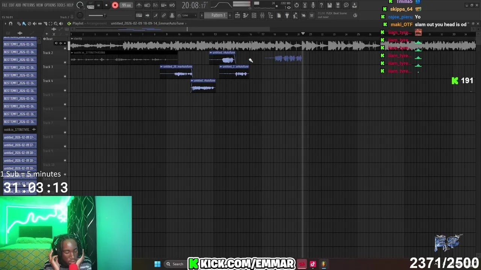Image resolution: width=481 pixels, height=270 pixels.
Task: Toggle typing keyboard to piano
Action: point(139,15)
